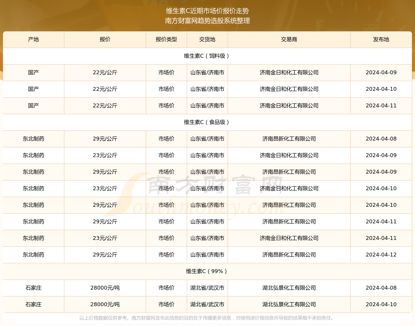Image resolution: width=415 pixels, height=326 pixels.
Task: Click the 发布地 column header
Action: (381, 39)
